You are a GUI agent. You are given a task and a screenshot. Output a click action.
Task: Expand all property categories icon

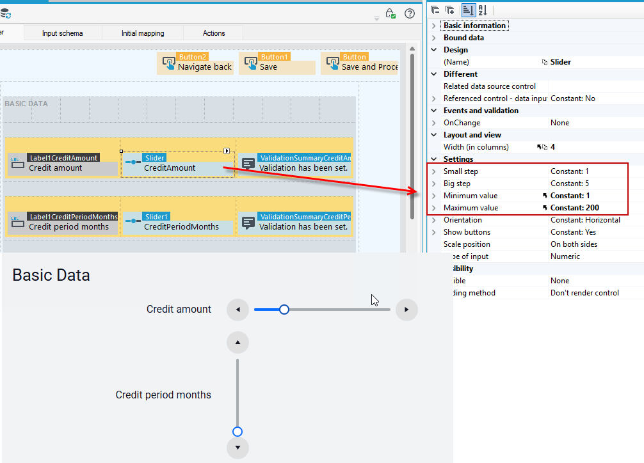pyautogui.click(x=450, y=10)
